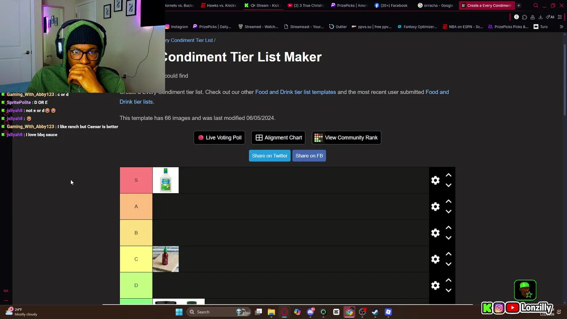The width and height of the screenshot is (567, 319).
Task: Open Windows Start menu
Action: [x=179, y=312]
